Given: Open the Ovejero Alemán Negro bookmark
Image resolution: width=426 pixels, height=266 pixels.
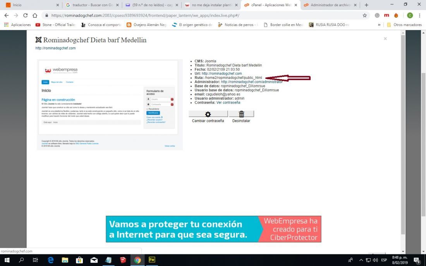Looking at the screenshot, I should (146, 25).
